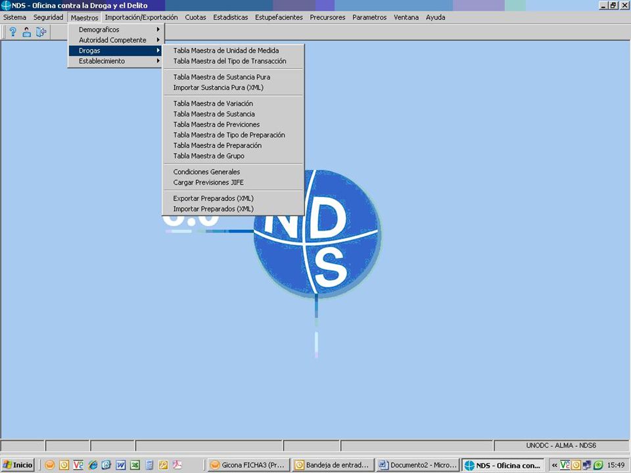631x473 pixels.
Task: Launch Word from quick launch bar
Action: pos(121,465)
